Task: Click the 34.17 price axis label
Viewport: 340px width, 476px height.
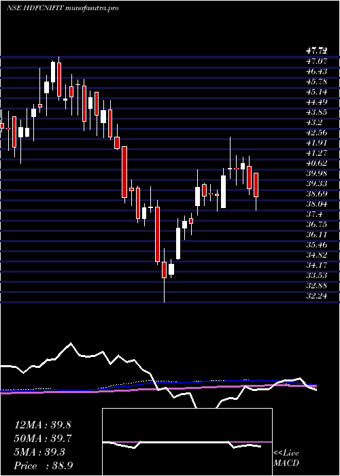Action: (317, 265)
